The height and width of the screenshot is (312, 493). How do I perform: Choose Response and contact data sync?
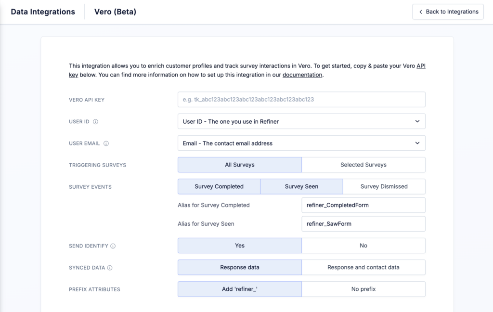click(x=363, y=267)
